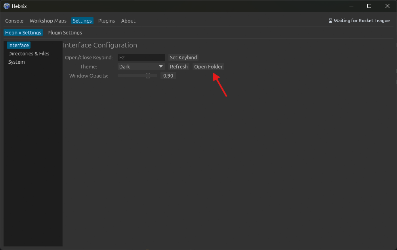Switch to Plugin Settings sub-tab
Viewport: 397px width, 250px height.
(65, 32)
